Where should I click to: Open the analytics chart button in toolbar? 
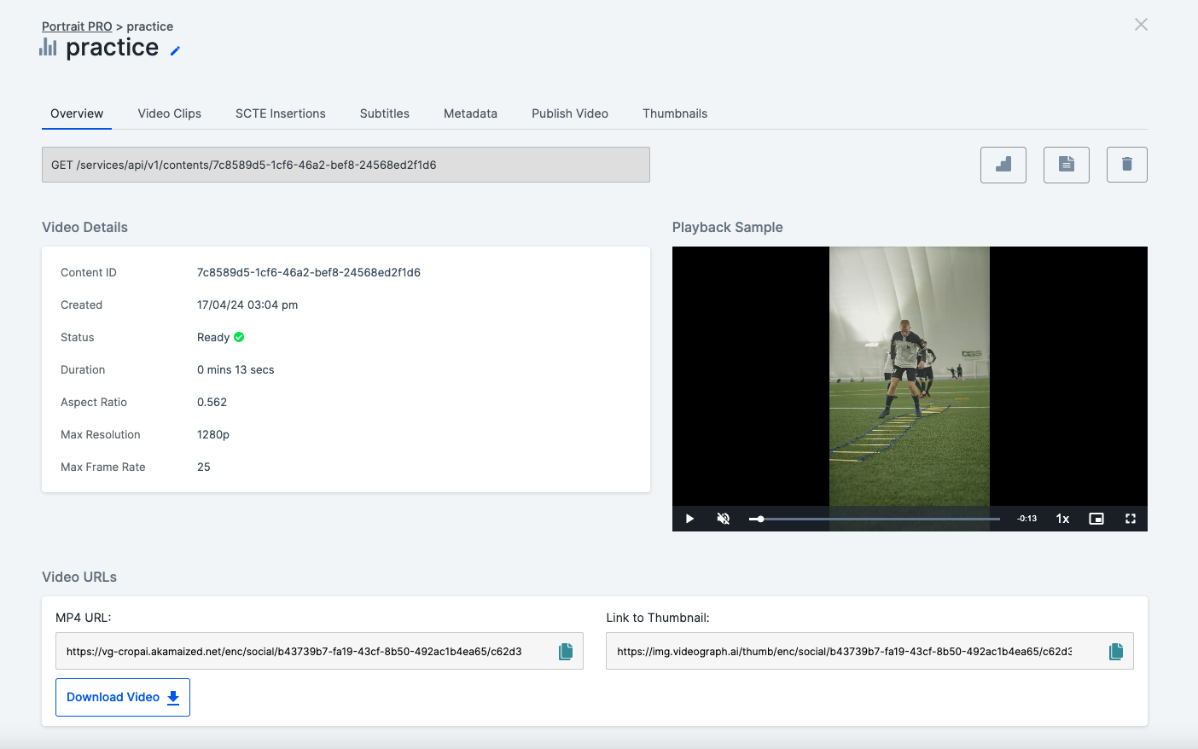1003,165
